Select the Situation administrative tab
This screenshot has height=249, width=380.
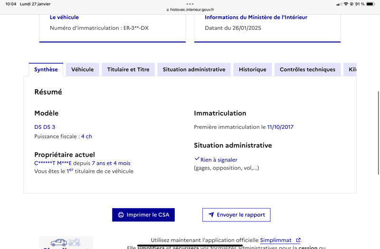click(194, 69)
